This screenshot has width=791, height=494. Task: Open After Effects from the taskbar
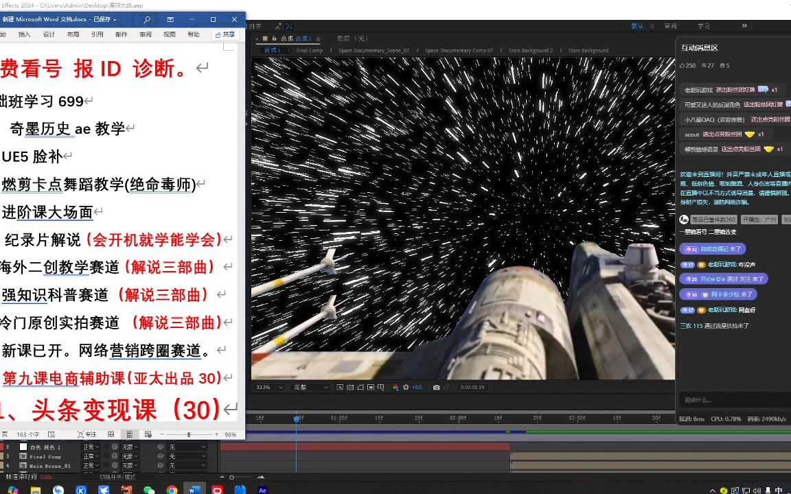point(262,489)
